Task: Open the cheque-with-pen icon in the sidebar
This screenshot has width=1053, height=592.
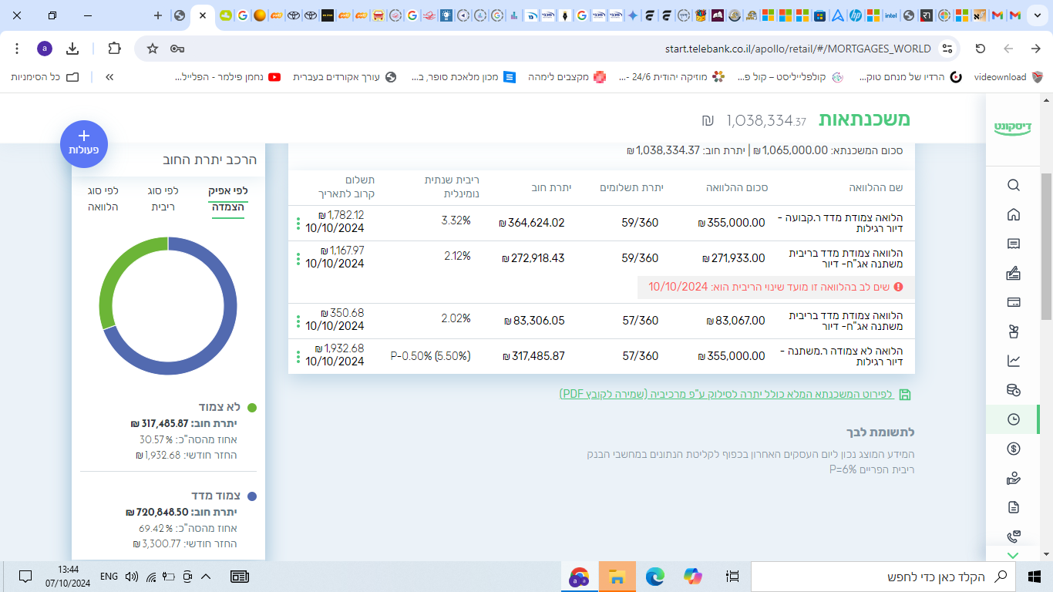Action: point(1014,273)
